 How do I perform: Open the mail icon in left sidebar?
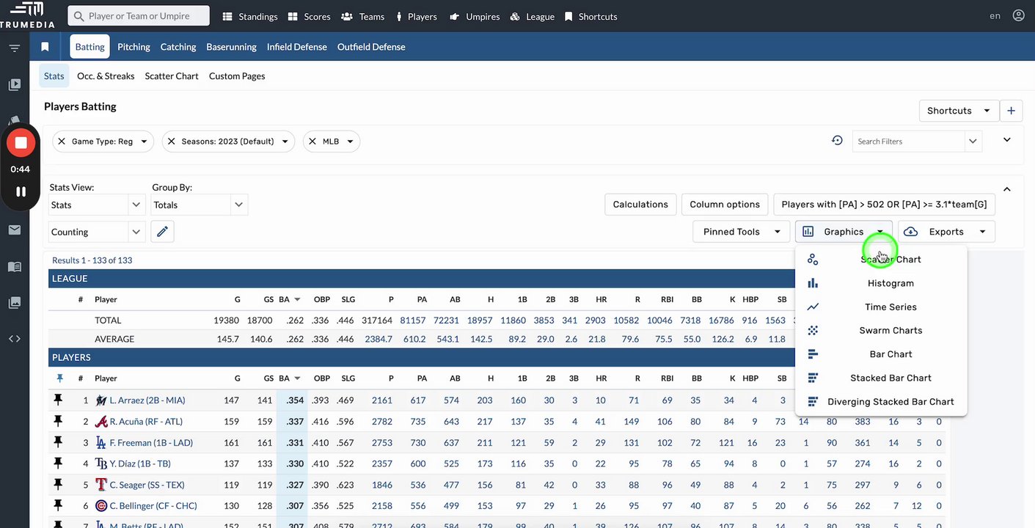pos(15,230)
